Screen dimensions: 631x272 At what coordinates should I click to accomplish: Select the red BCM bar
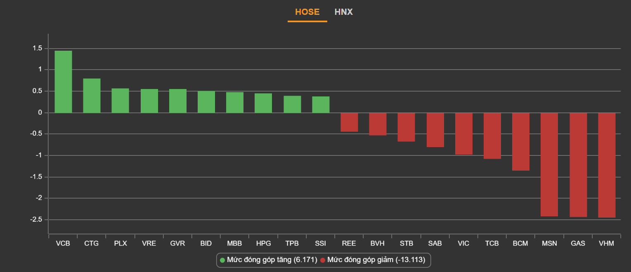click(521, 141)
